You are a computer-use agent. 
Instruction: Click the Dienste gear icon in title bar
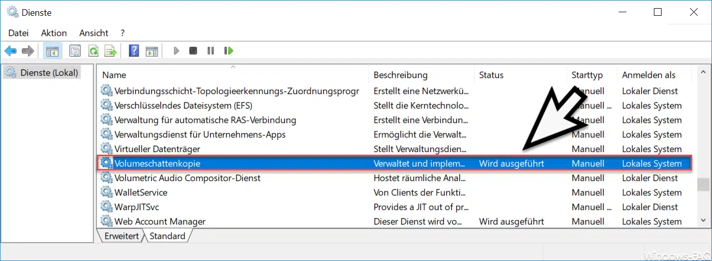[12, 12]
